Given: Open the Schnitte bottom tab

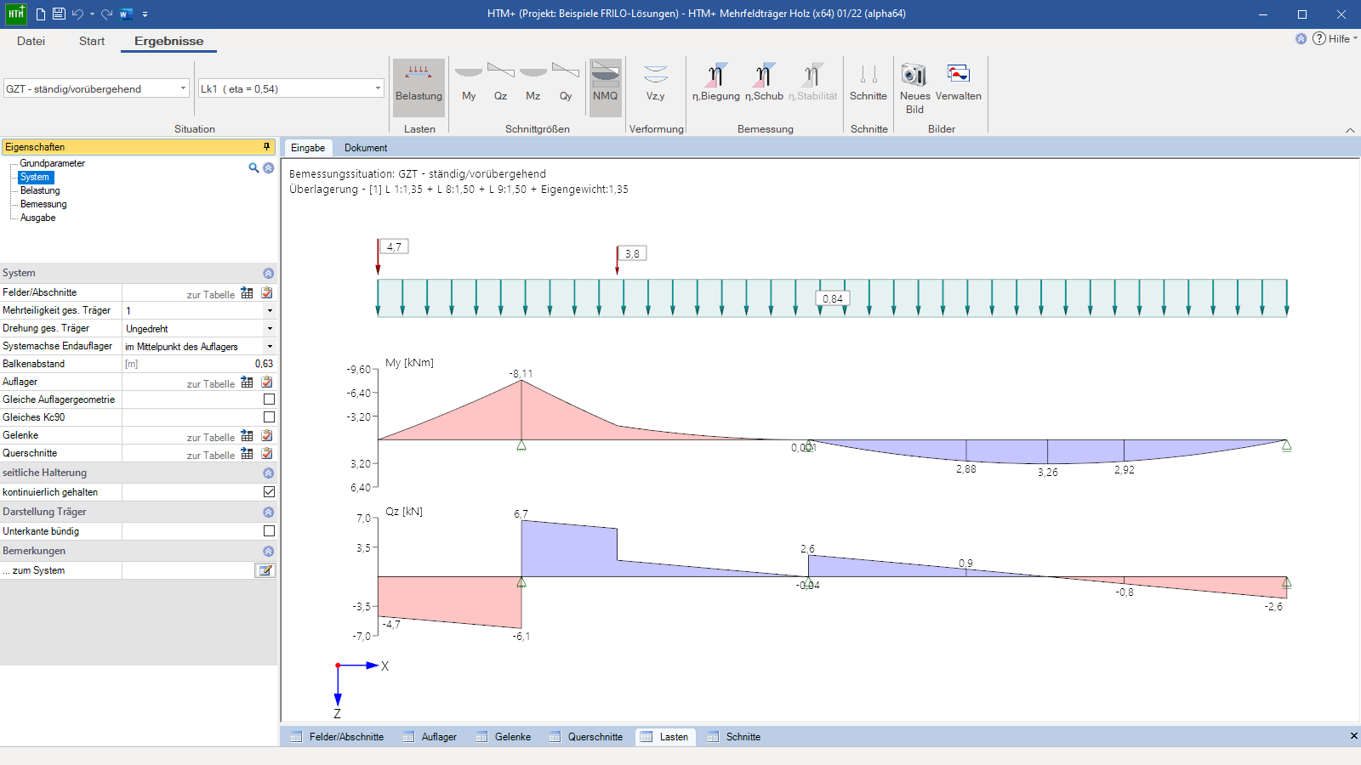Looking at the screenshot, I should (734, 737).
